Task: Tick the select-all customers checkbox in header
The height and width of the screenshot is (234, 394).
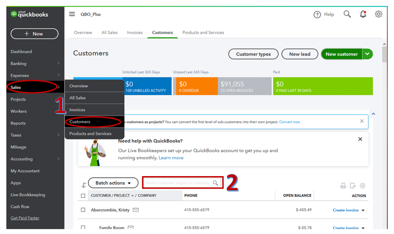Action: [83, 195]
